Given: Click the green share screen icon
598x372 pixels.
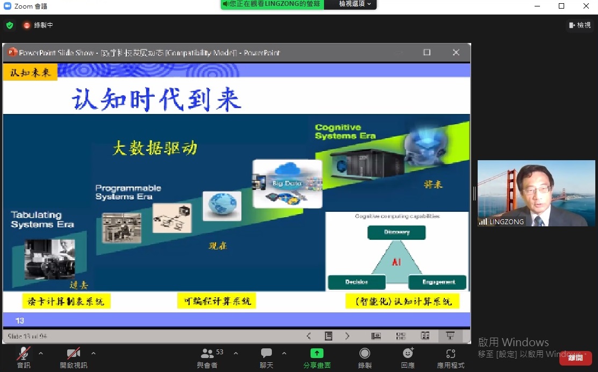Looking at the screenshot, I should (317, 354).
